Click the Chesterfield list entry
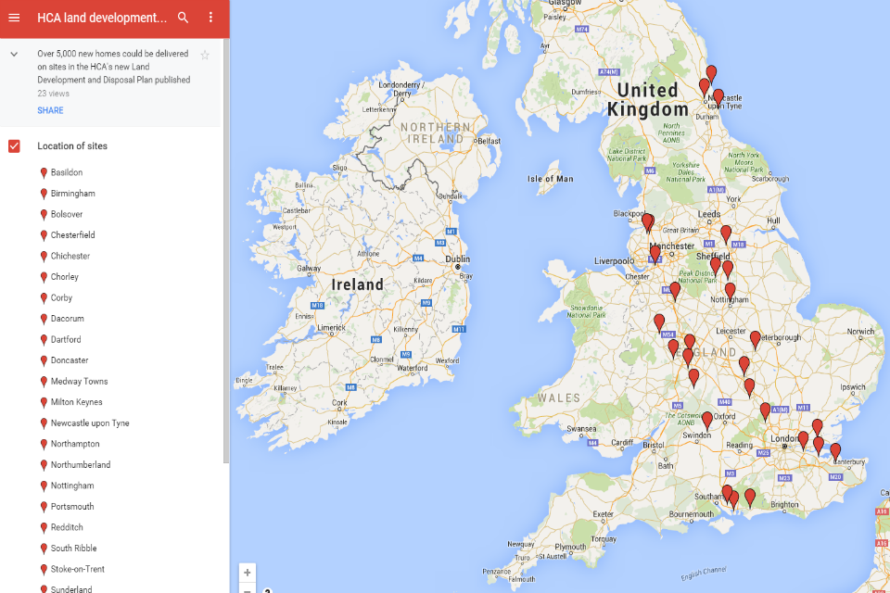This screenshot has width=890, height=593. coord(72,235)
